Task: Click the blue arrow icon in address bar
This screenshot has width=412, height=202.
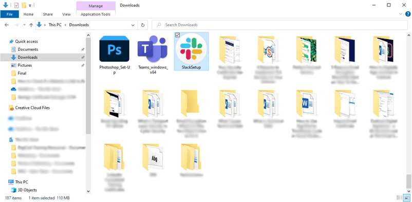Action: (40, 25)
